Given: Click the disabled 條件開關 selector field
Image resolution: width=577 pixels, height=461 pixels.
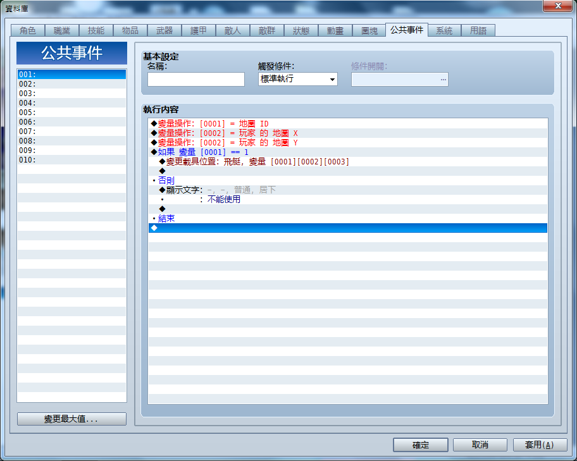Looking at the screenshot, I should click(400, 79).
